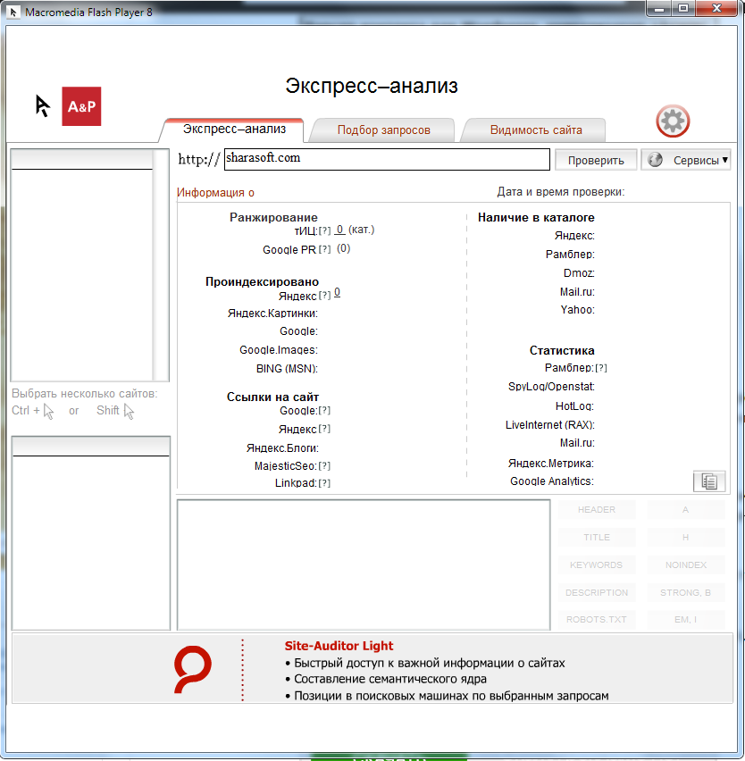The width and height of the screenshot is (745, 761).
Task: Click the sharasoft.com URL input field
Action: (x=387, y=159)
